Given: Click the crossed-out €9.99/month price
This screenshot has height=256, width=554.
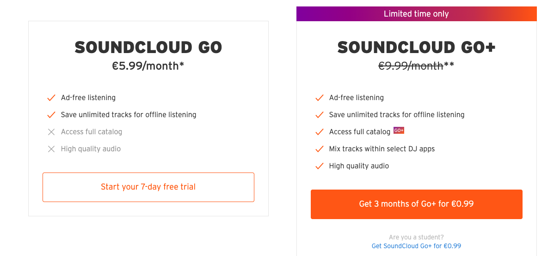Looking at the screenshot, I should click(x=411, y=65).
